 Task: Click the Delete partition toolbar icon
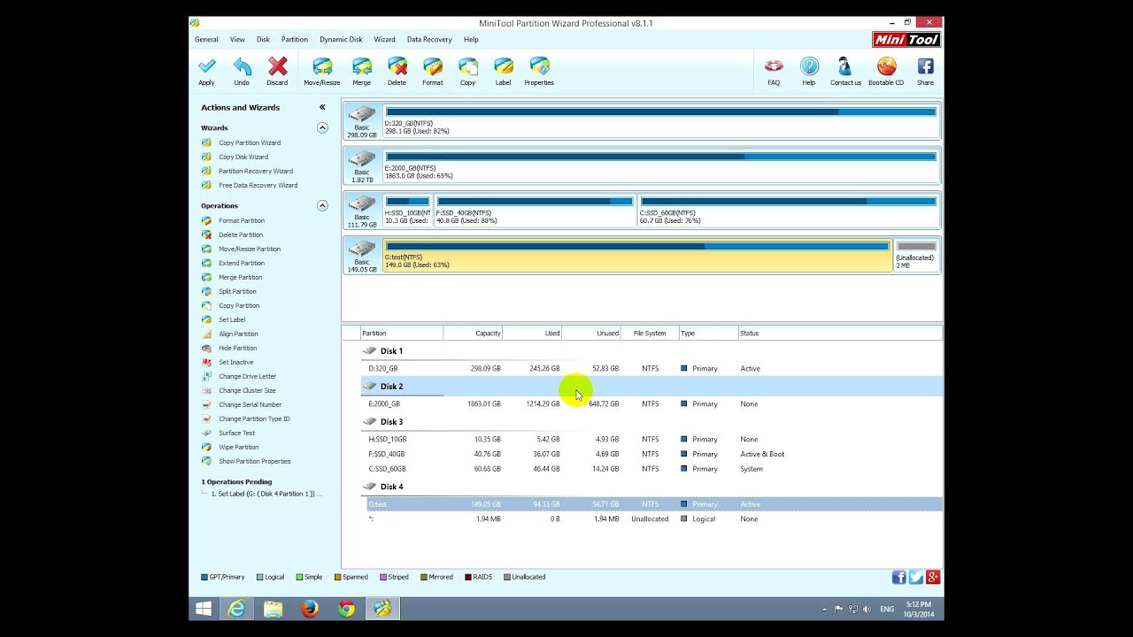point(397,66)
